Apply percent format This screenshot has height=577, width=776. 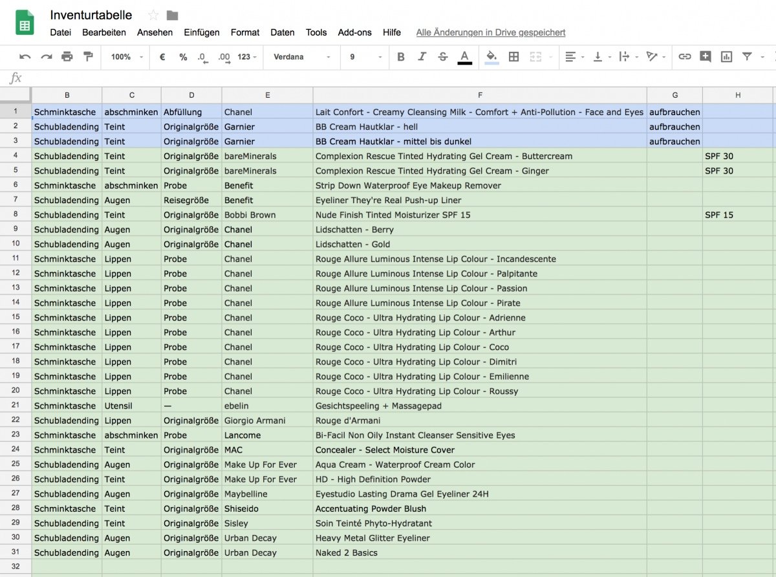pyautogui.click(x=183, y=57)
